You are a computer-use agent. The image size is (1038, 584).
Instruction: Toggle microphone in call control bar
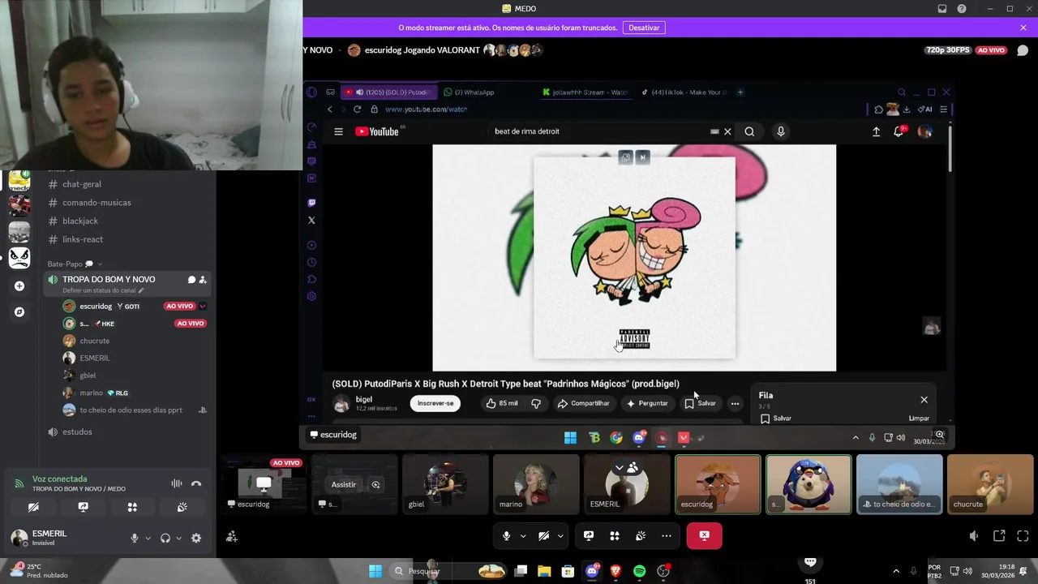506,535
